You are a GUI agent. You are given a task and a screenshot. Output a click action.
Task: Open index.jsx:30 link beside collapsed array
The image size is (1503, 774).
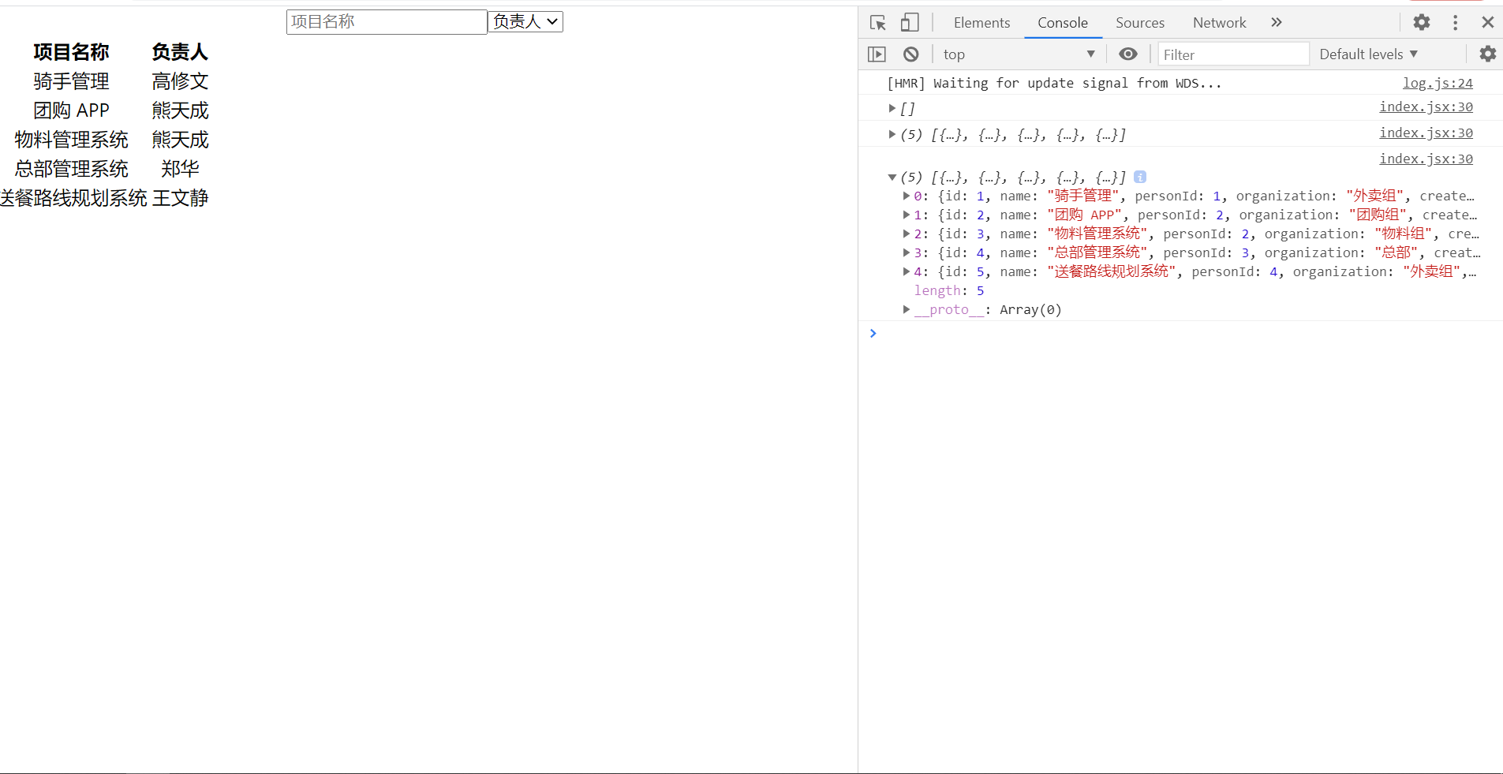coord(1426,133)
